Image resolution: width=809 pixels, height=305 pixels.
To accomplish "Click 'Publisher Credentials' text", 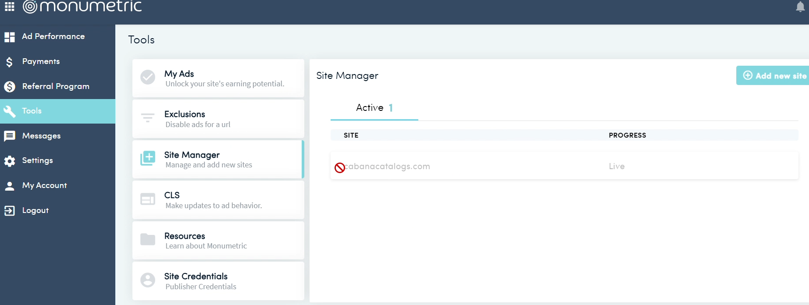I will pos(201,287).
